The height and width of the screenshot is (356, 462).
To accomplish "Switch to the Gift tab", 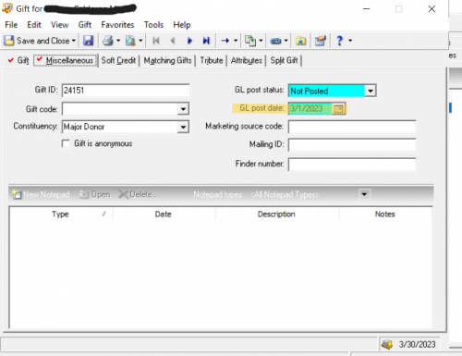I will pyautogui.click(x=18, y=60).
